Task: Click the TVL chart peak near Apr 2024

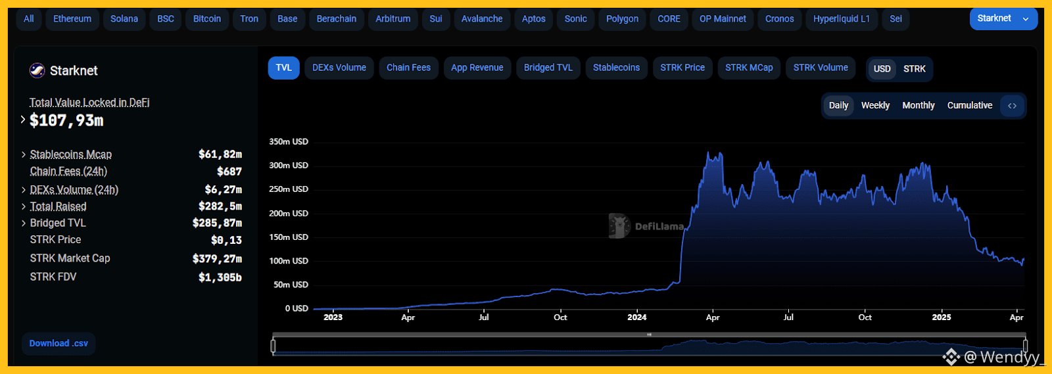Action: pyautogui.click(x=708, y=152)
